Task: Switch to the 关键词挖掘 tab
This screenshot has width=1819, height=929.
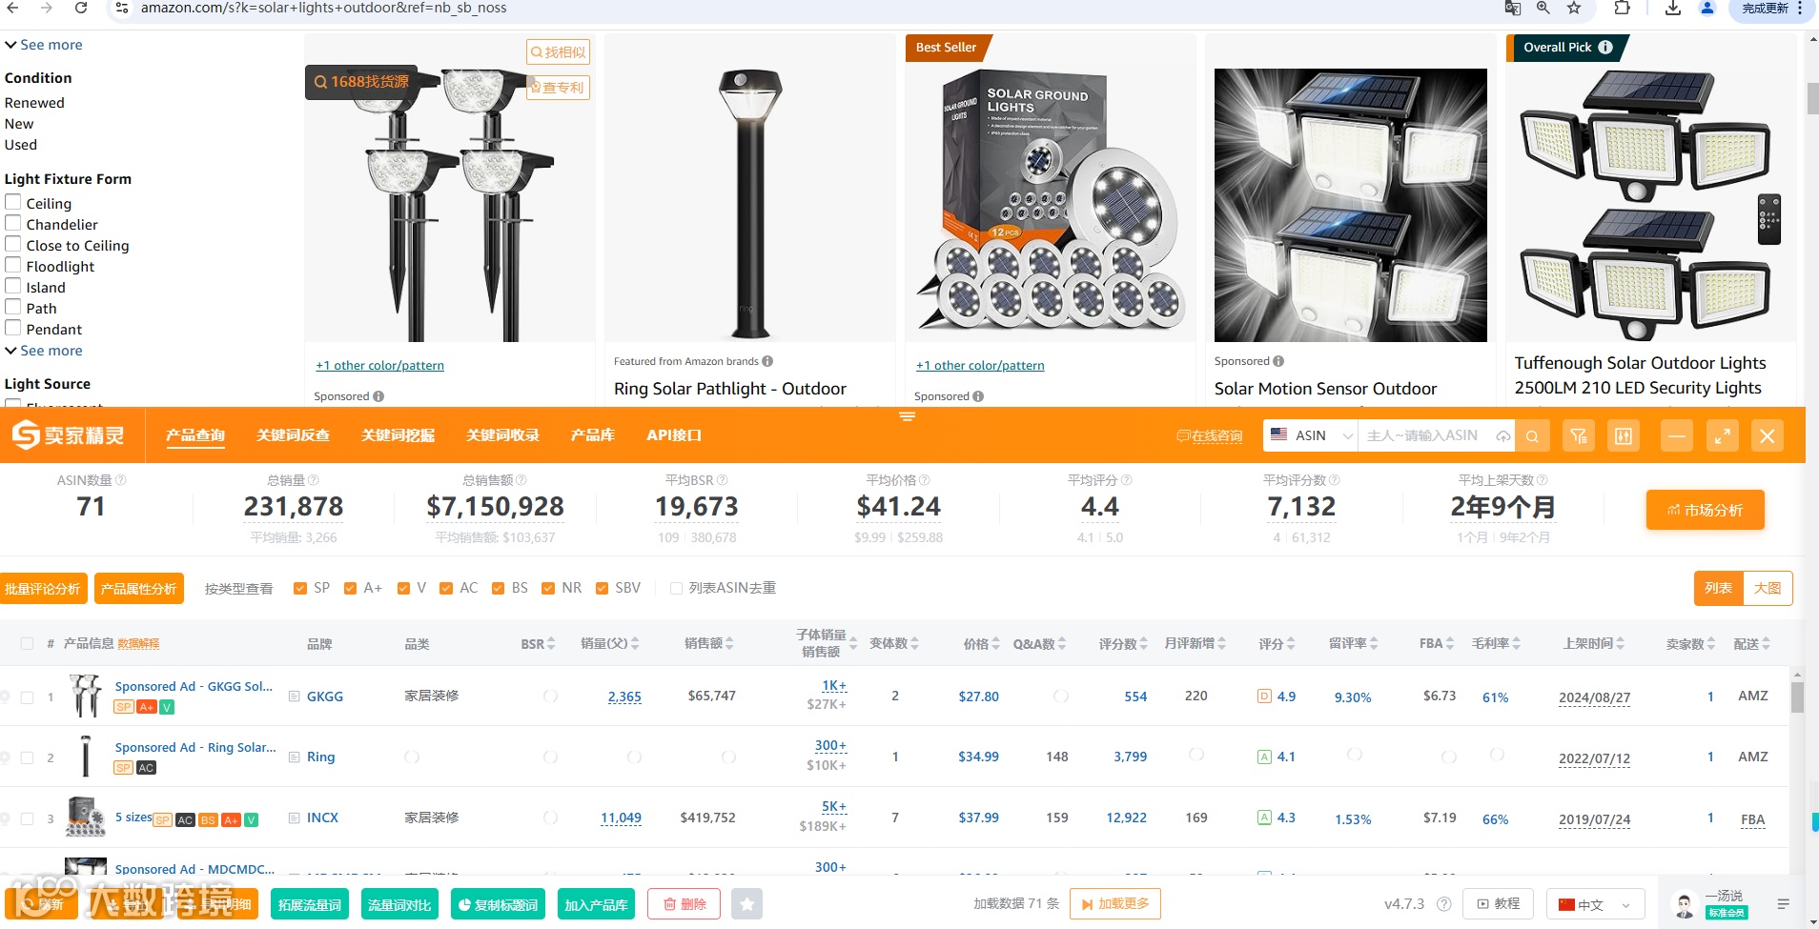Action: (x=398, y=435)
